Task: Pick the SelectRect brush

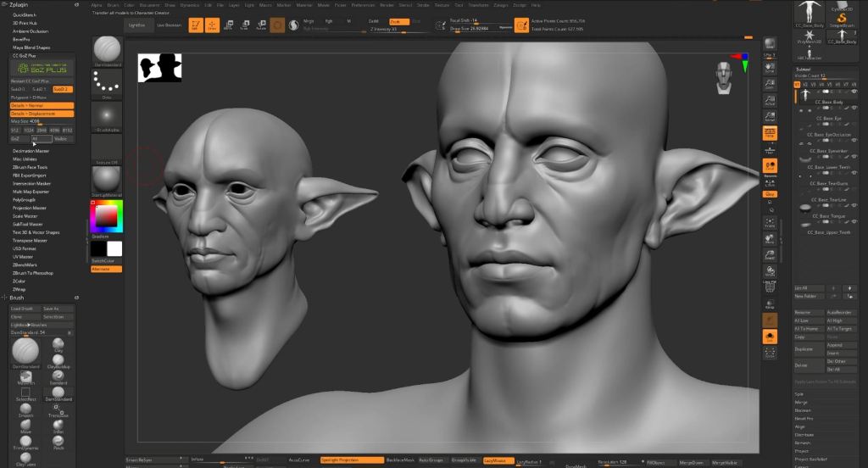Action: point(25,393)
